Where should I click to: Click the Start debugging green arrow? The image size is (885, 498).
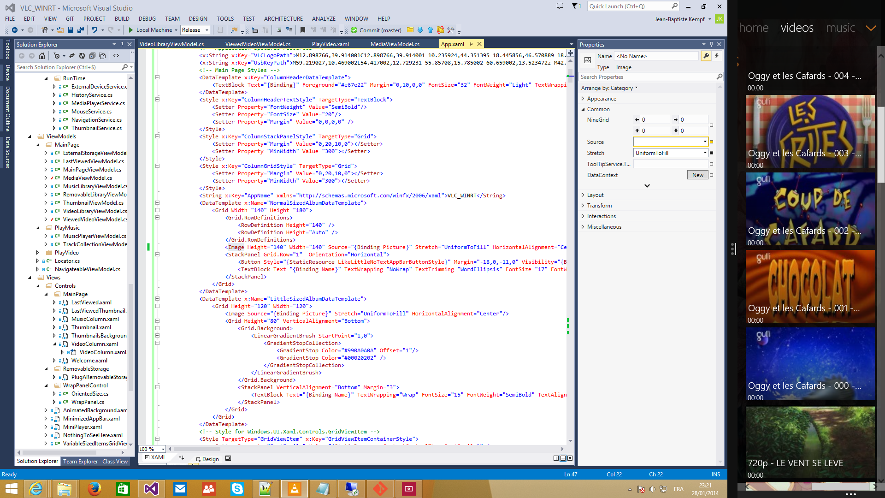131,30
